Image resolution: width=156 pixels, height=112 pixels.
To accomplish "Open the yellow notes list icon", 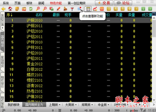I will click(17, 9).
